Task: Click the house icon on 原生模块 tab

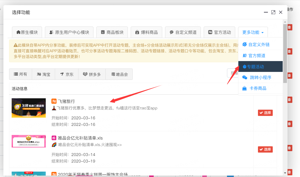Action: [18, 32]
